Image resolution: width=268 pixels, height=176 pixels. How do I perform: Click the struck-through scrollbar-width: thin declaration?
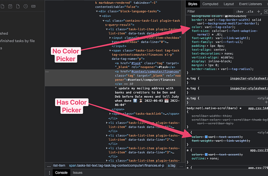coord(212,116)
